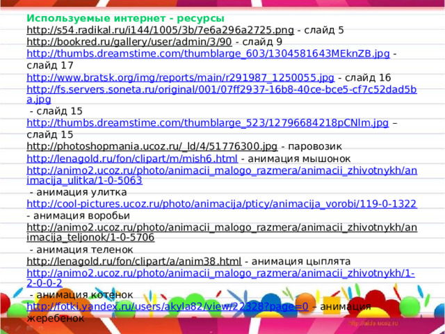Open the dreamstime thumblarge_523 link
Viewport: 445px width, 334px height.
207,123
